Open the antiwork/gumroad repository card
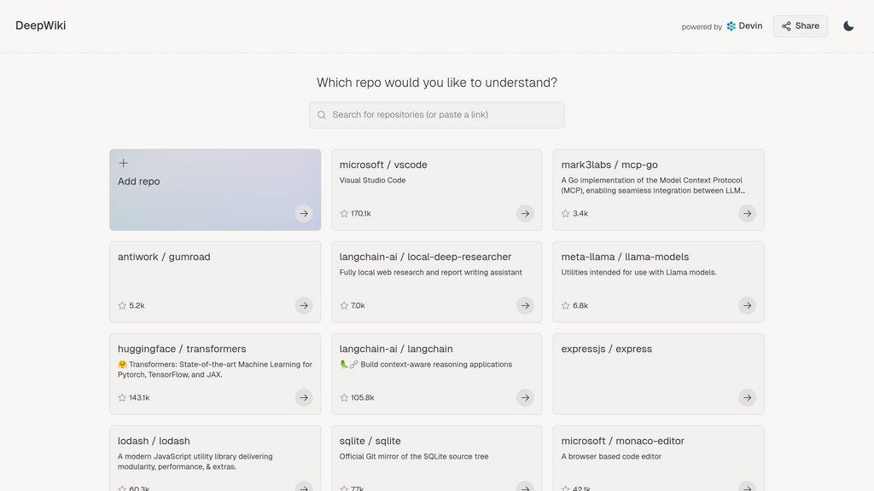 [x=214, y=281]
